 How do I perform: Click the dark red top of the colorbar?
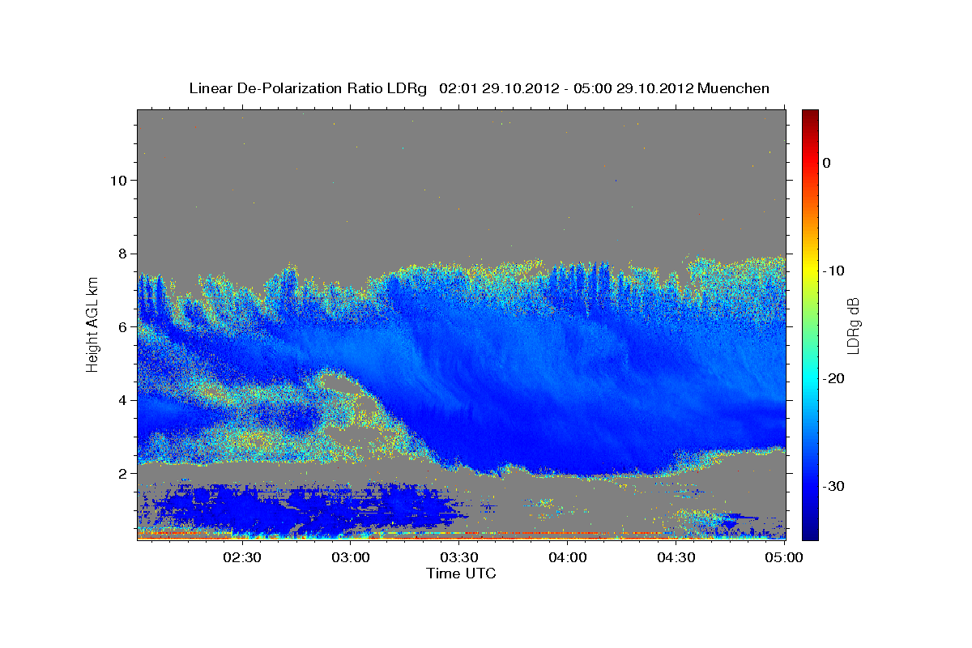(x=810, y=117)
